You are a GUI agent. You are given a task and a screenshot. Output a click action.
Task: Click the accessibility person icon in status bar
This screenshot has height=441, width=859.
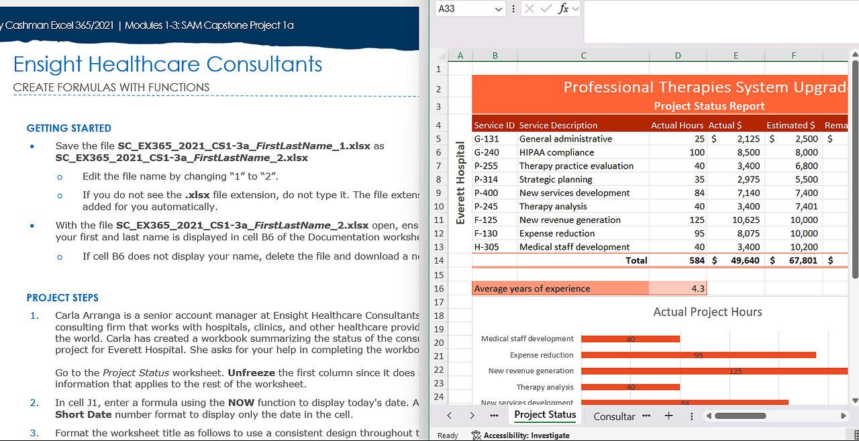point(476,436)
